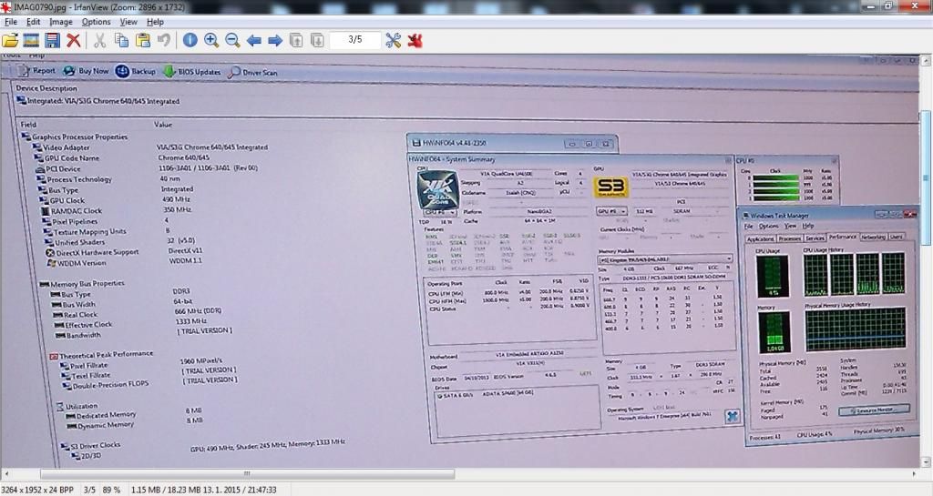Open IrfanView's Help menu
Viewport: 933px width, 496px height.
[155, 21]
